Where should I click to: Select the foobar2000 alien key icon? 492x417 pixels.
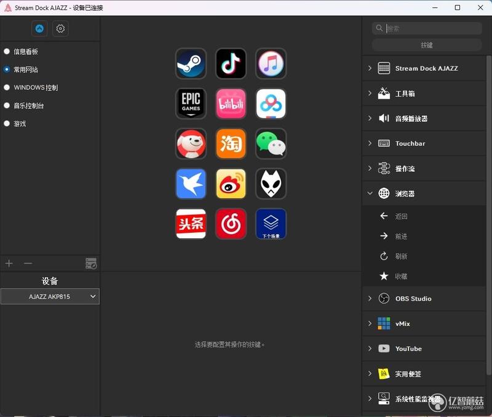click(271, 184)
